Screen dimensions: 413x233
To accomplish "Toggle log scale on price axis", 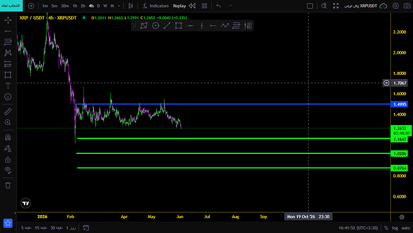I will (x=395, y=228).
